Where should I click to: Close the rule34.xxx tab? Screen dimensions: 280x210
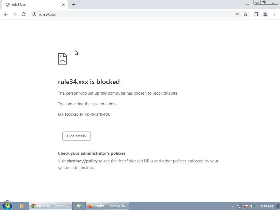63,5
